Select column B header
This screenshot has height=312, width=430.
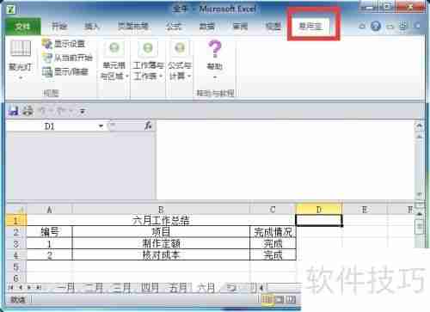[161, 210]
